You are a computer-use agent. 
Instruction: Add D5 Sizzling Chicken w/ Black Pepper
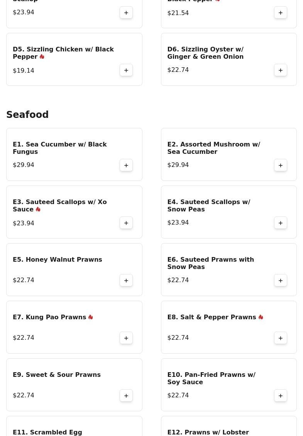pyautogui.click(x=126, y=70)
